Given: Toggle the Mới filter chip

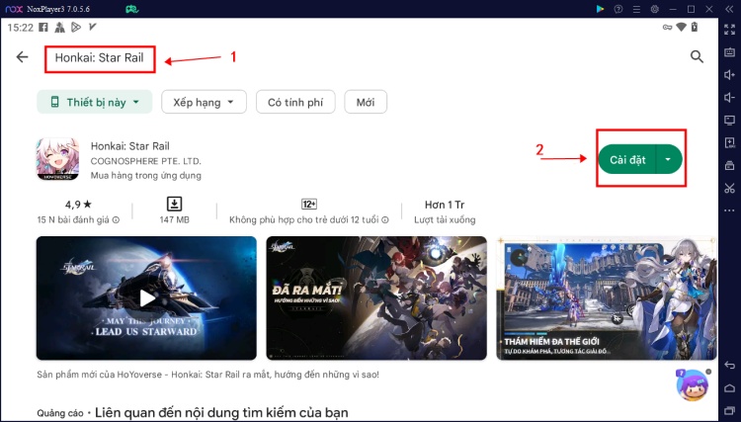Looking at the screenshot, I should click(x=366, y=102).
